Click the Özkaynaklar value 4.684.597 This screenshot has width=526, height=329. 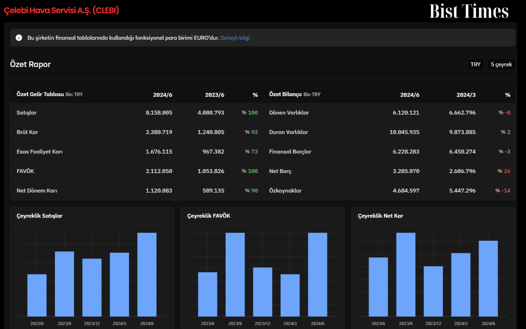(x=406, y=190)
